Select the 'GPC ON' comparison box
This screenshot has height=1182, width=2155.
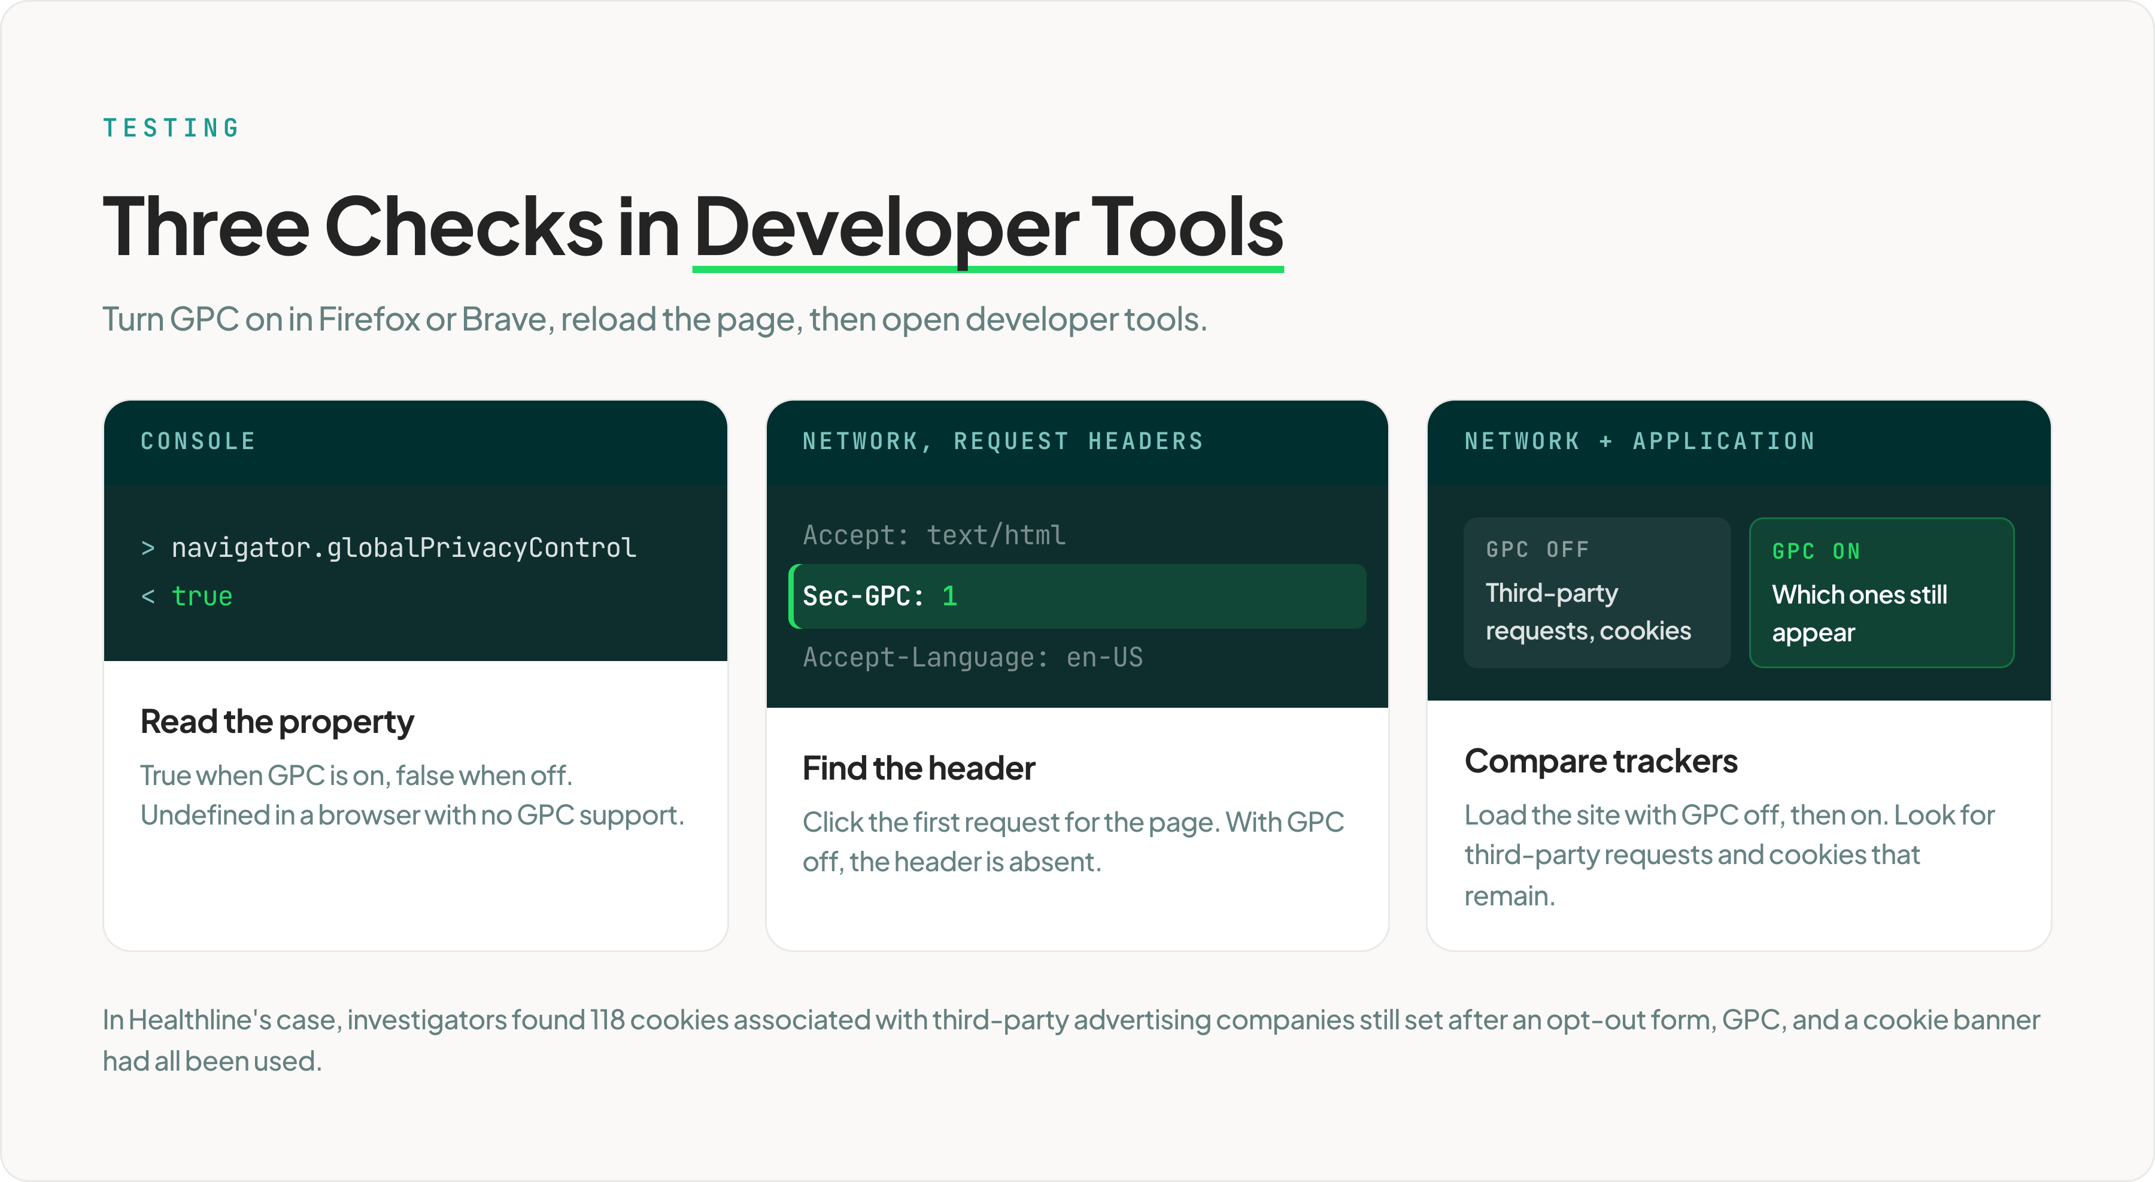pyautogui.click(x=1881, y=592)
